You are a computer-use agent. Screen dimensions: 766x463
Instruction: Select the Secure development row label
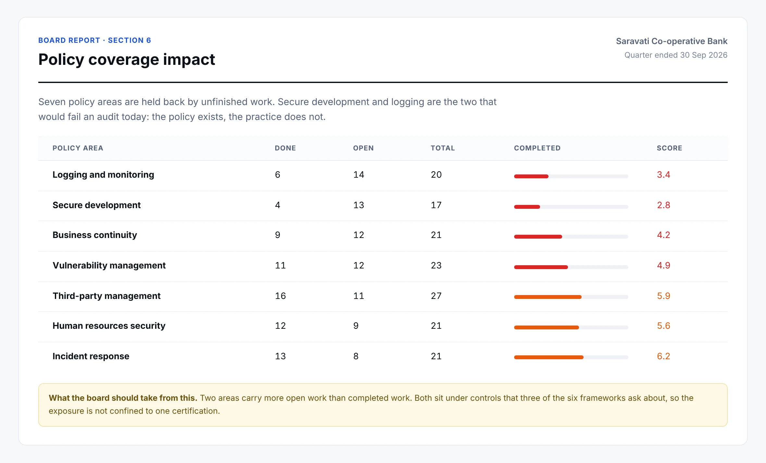pos(96,205)
